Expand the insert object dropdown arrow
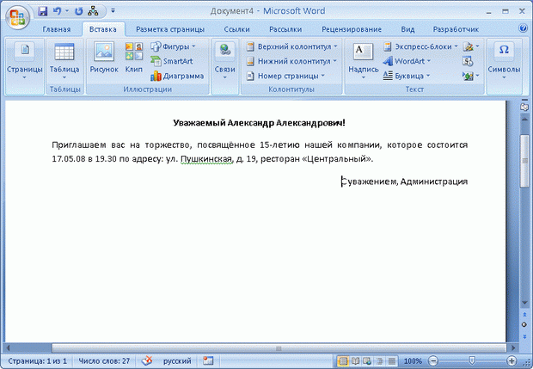 coord(478,77)
